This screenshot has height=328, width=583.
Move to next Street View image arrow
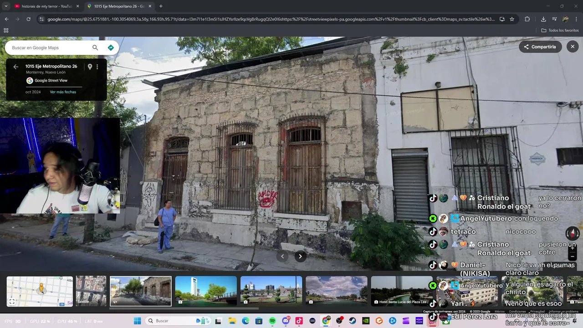(300, 256)
